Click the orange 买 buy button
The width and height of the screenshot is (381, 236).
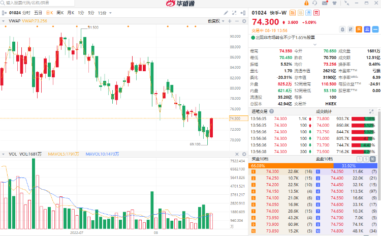(359, 29)
